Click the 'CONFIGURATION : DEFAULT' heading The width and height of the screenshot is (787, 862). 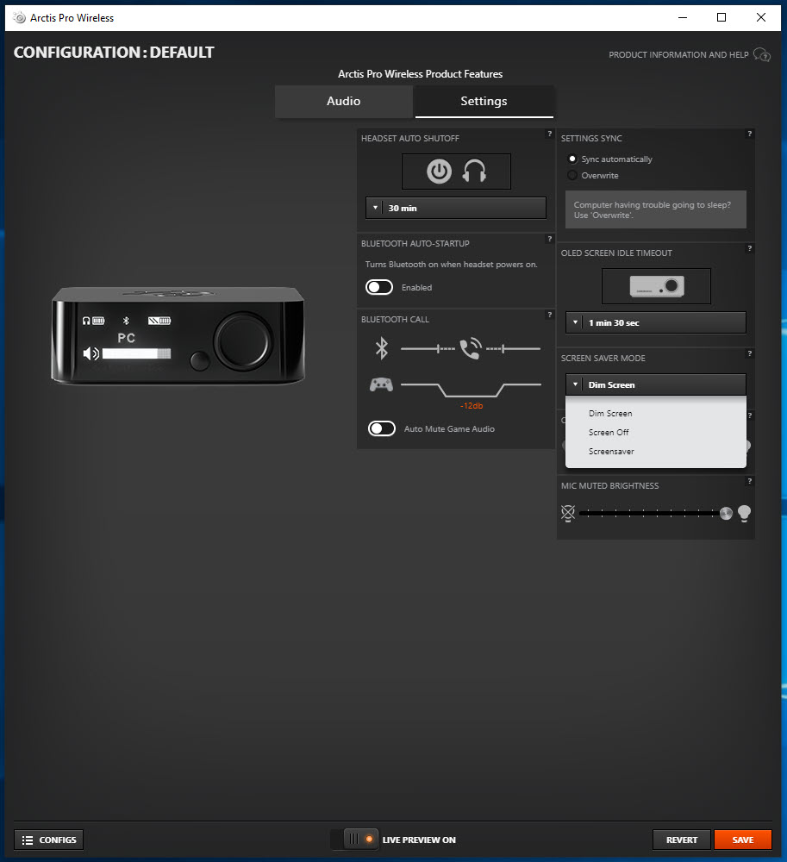pos(114,53)
